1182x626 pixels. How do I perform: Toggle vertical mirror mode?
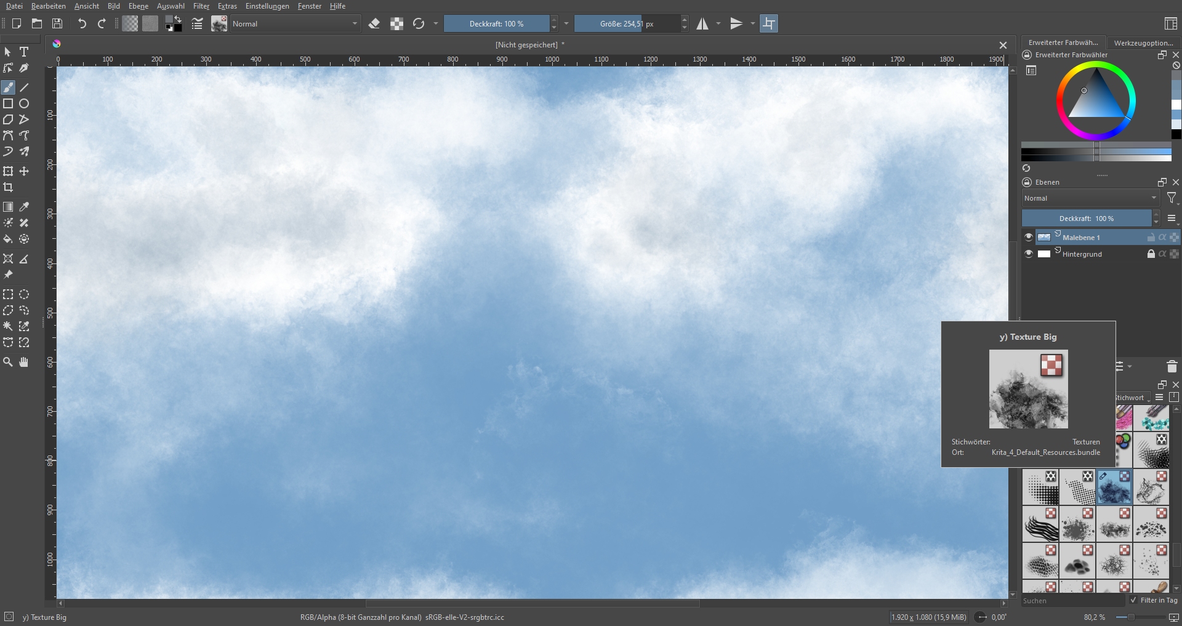pos(736,23)
